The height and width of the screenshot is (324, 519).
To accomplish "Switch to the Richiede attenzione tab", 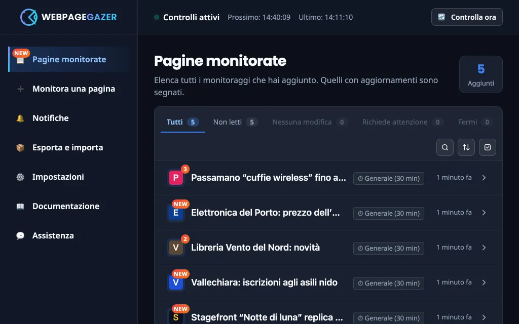I will point(402,122).
